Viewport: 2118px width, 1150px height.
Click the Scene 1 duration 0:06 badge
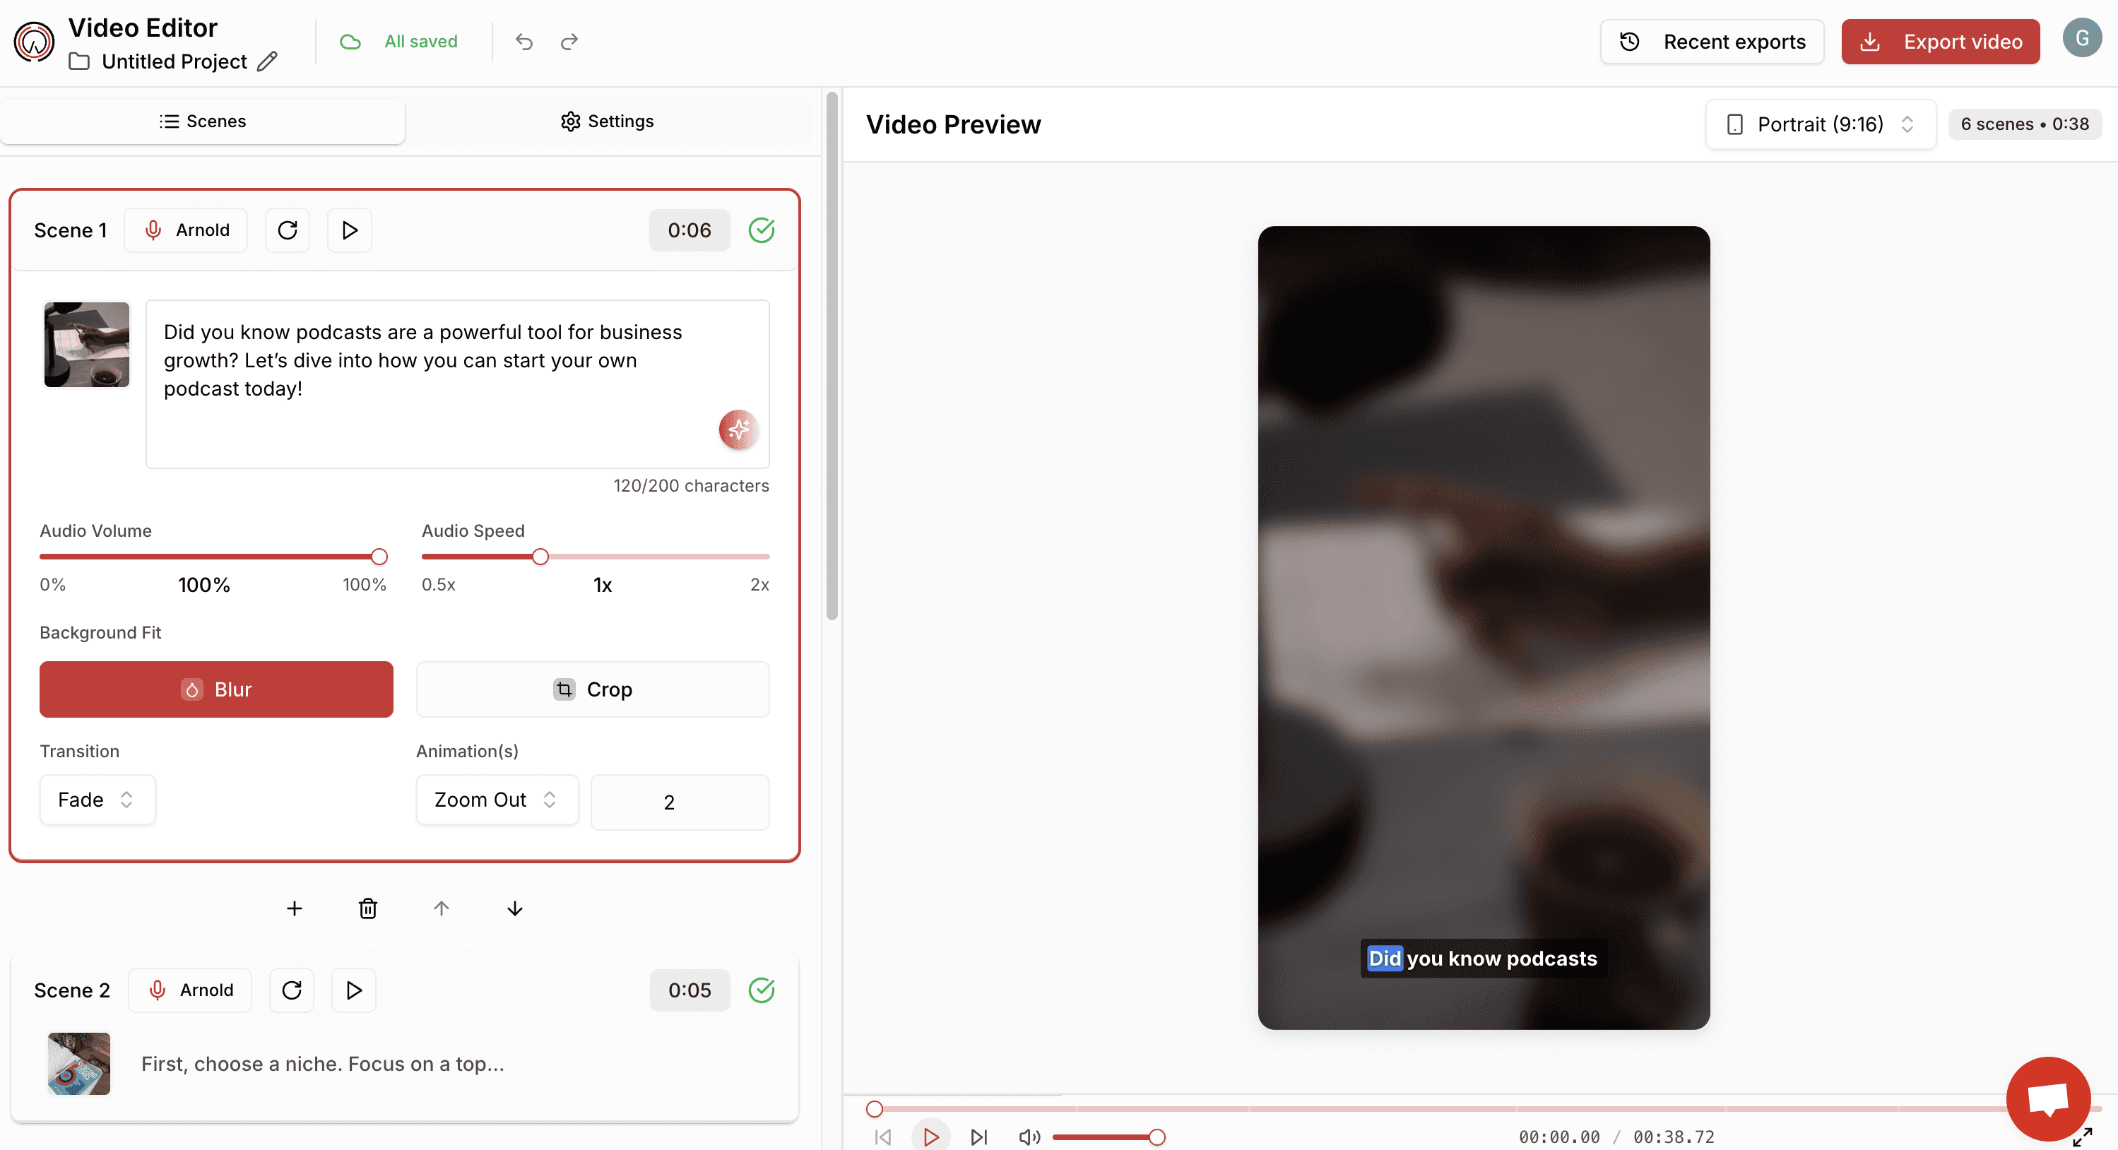[689, 230]
